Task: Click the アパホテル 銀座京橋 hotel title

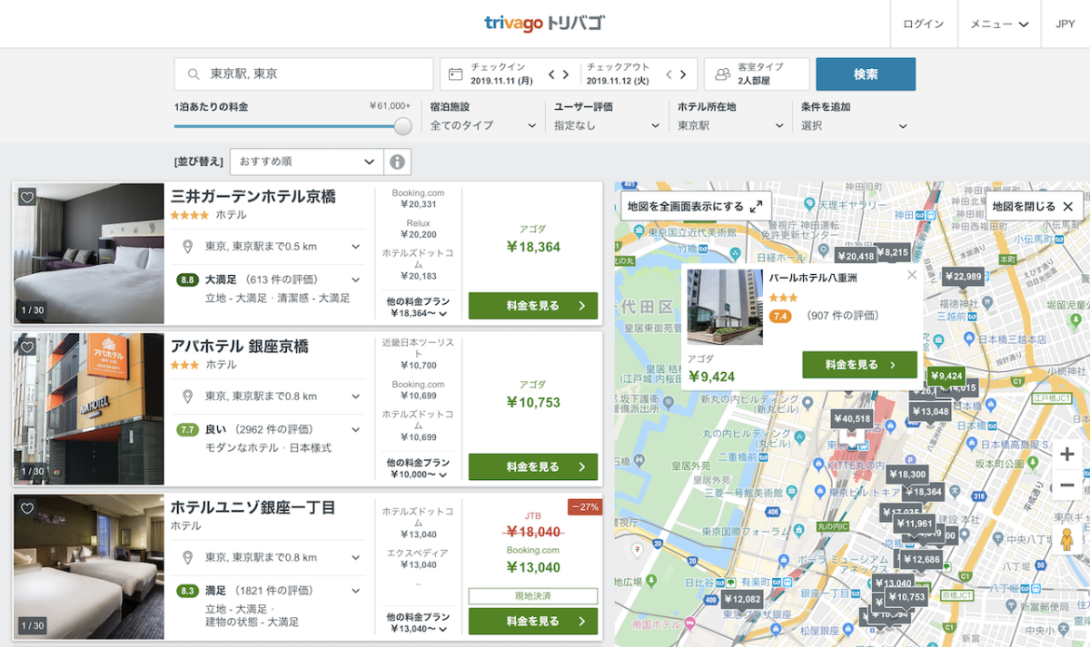Action: [x=240, y=346]
